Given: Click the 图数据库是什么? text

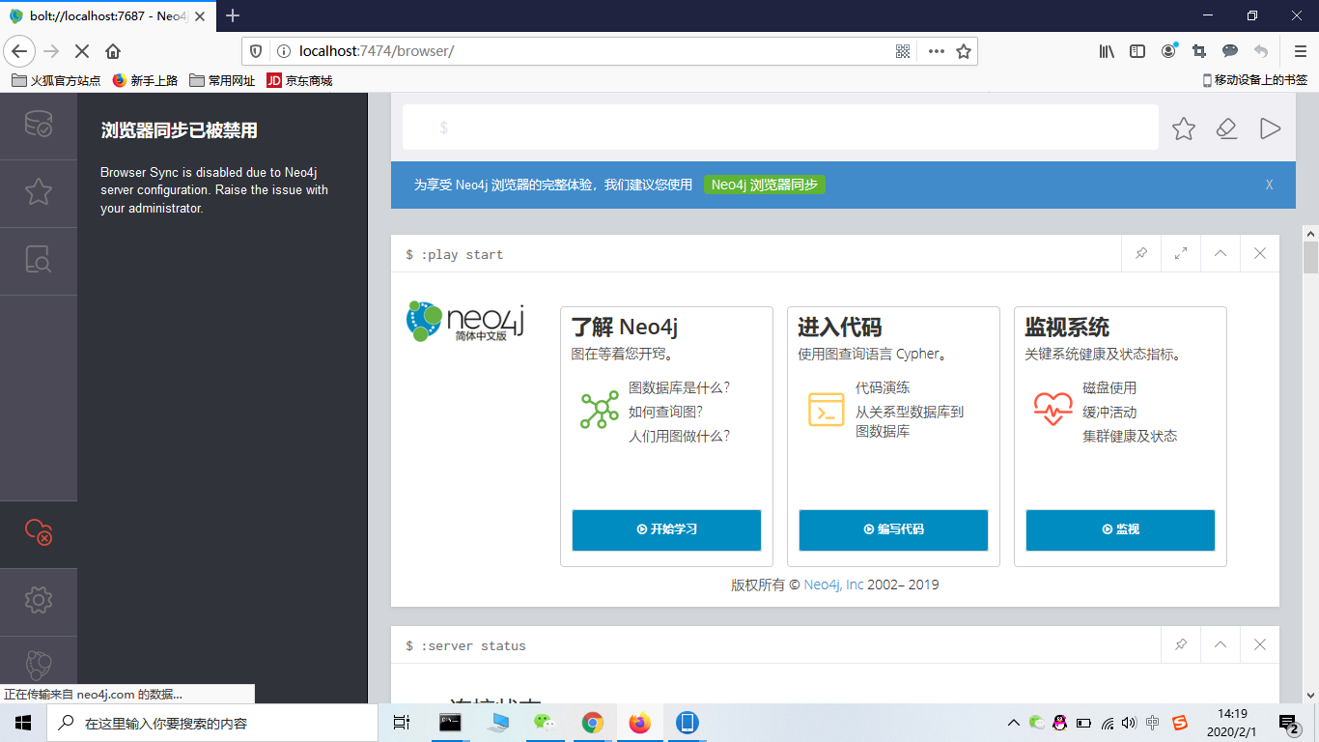Looking at the screenshot, I should click(679, 387).
